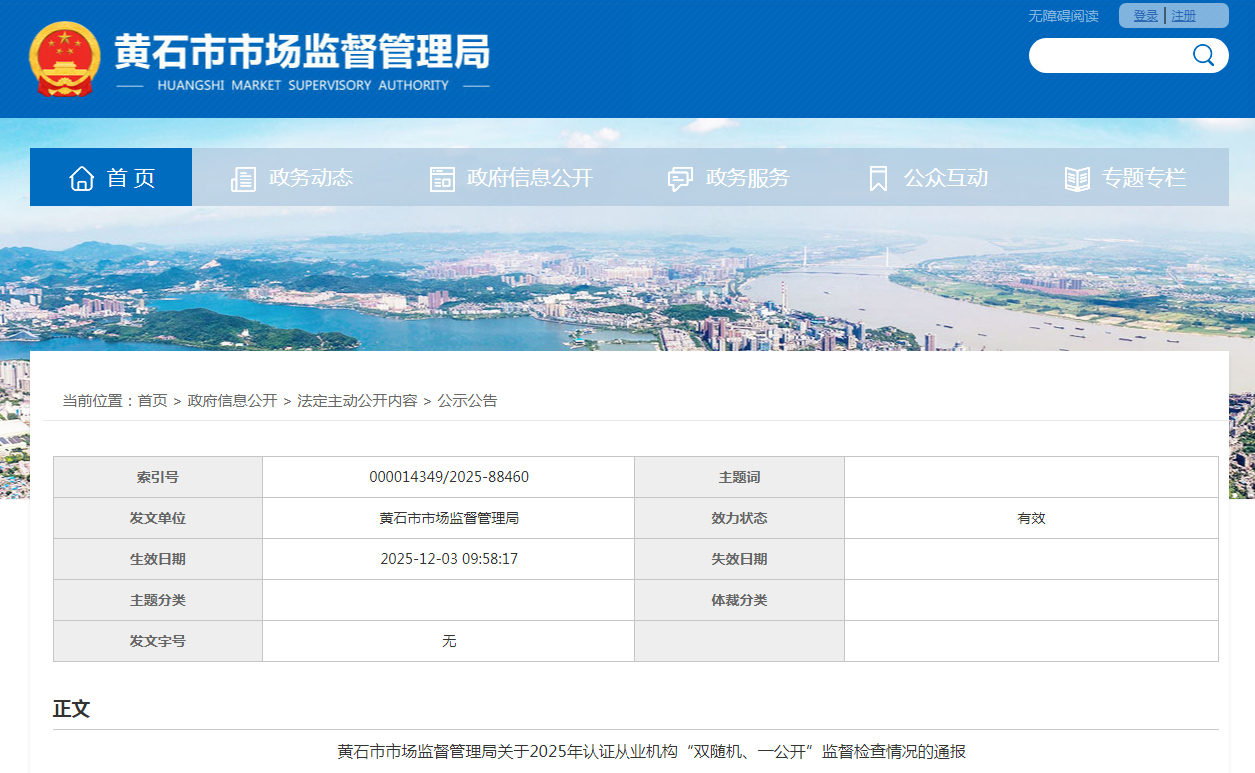
Task: Click the search magnifier icon
Action: coord(1203,55)
